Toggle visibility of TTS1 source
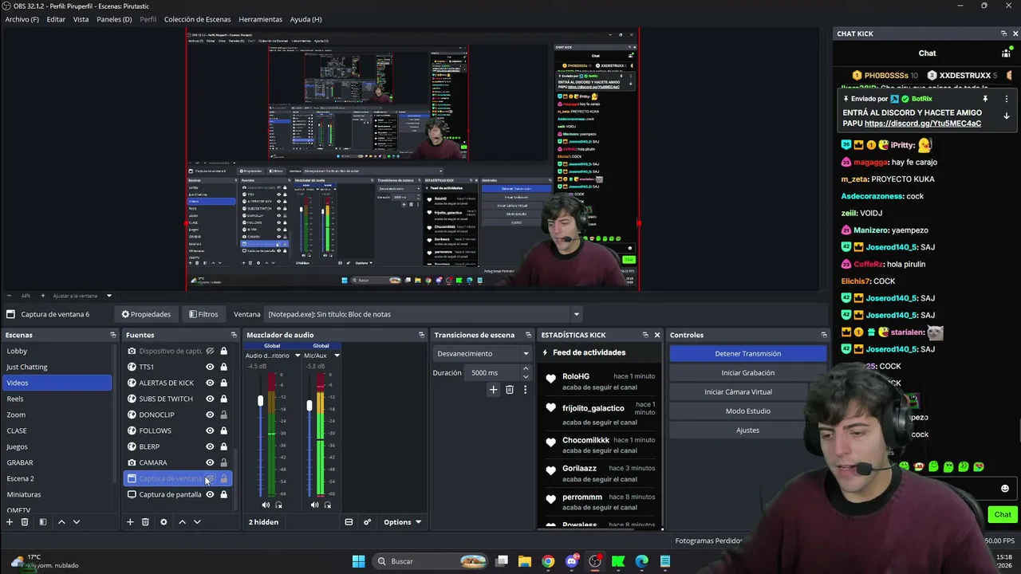 coord(210,367)
